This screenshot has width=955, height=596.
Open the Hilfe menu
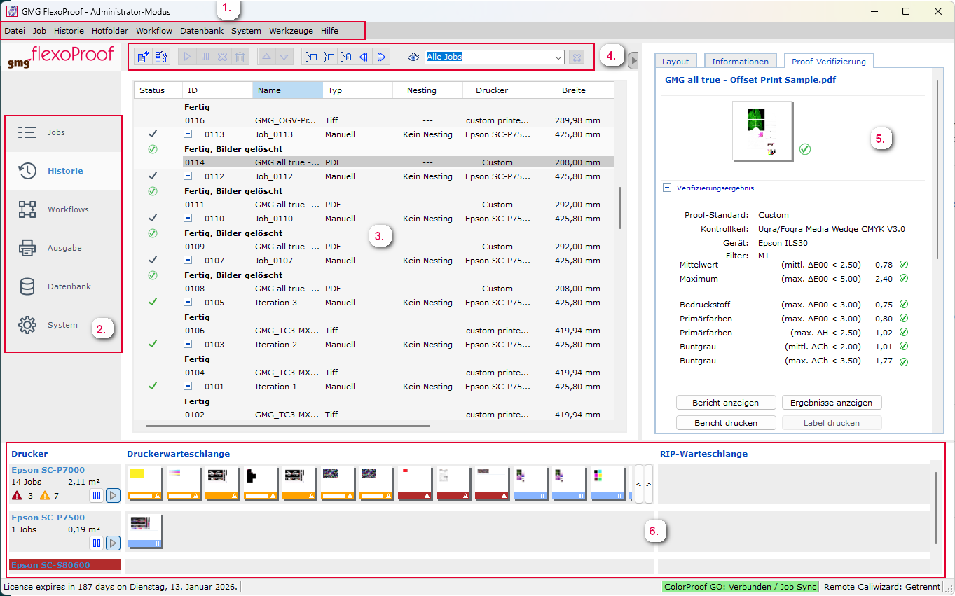tap(329, 31)
